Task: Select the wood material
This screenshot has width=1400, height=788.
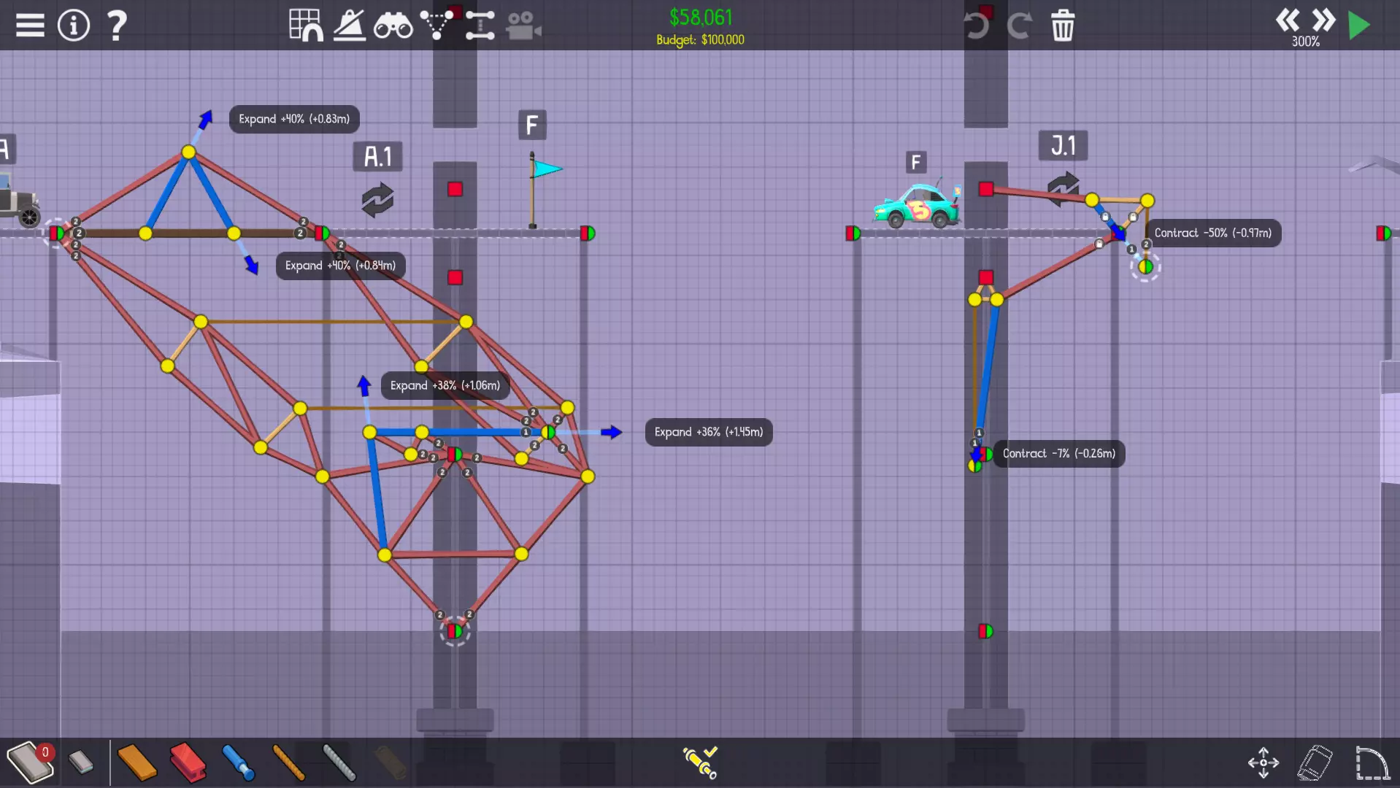Action: [136, 762]
